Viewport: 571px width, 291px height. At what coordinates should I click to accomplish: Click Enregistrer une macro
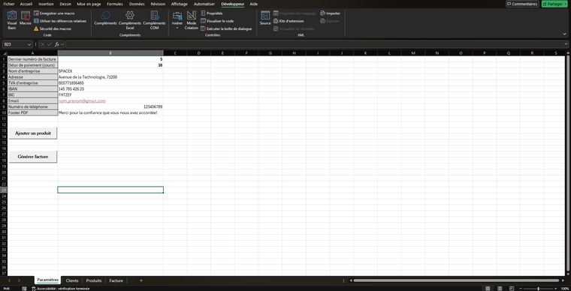click(54, 13)
